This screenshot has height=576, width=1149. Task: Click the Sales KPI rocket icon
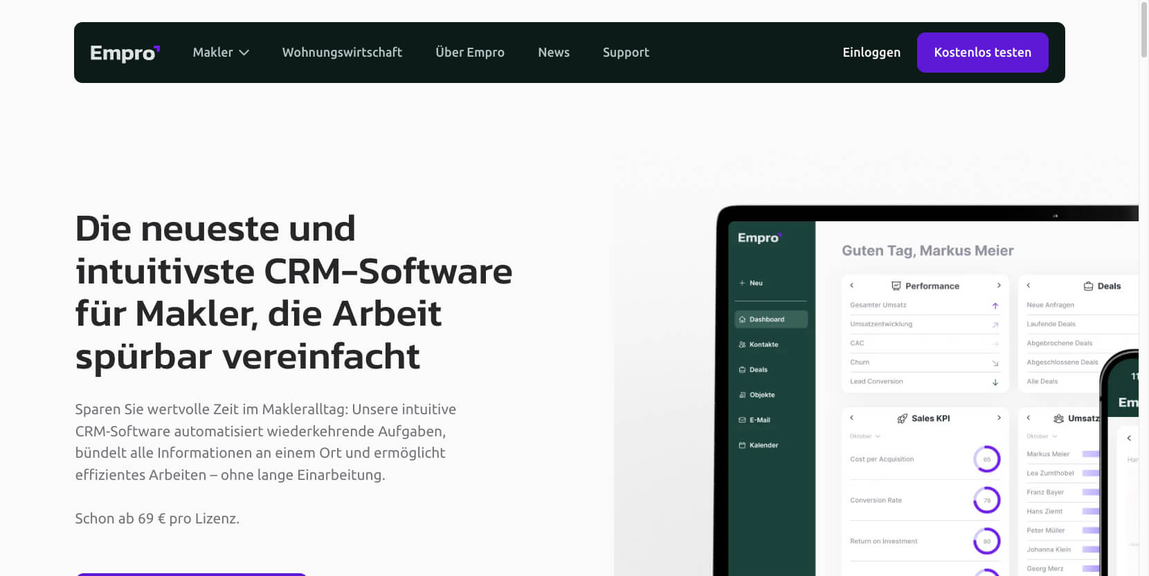click(x=902, y=418)
